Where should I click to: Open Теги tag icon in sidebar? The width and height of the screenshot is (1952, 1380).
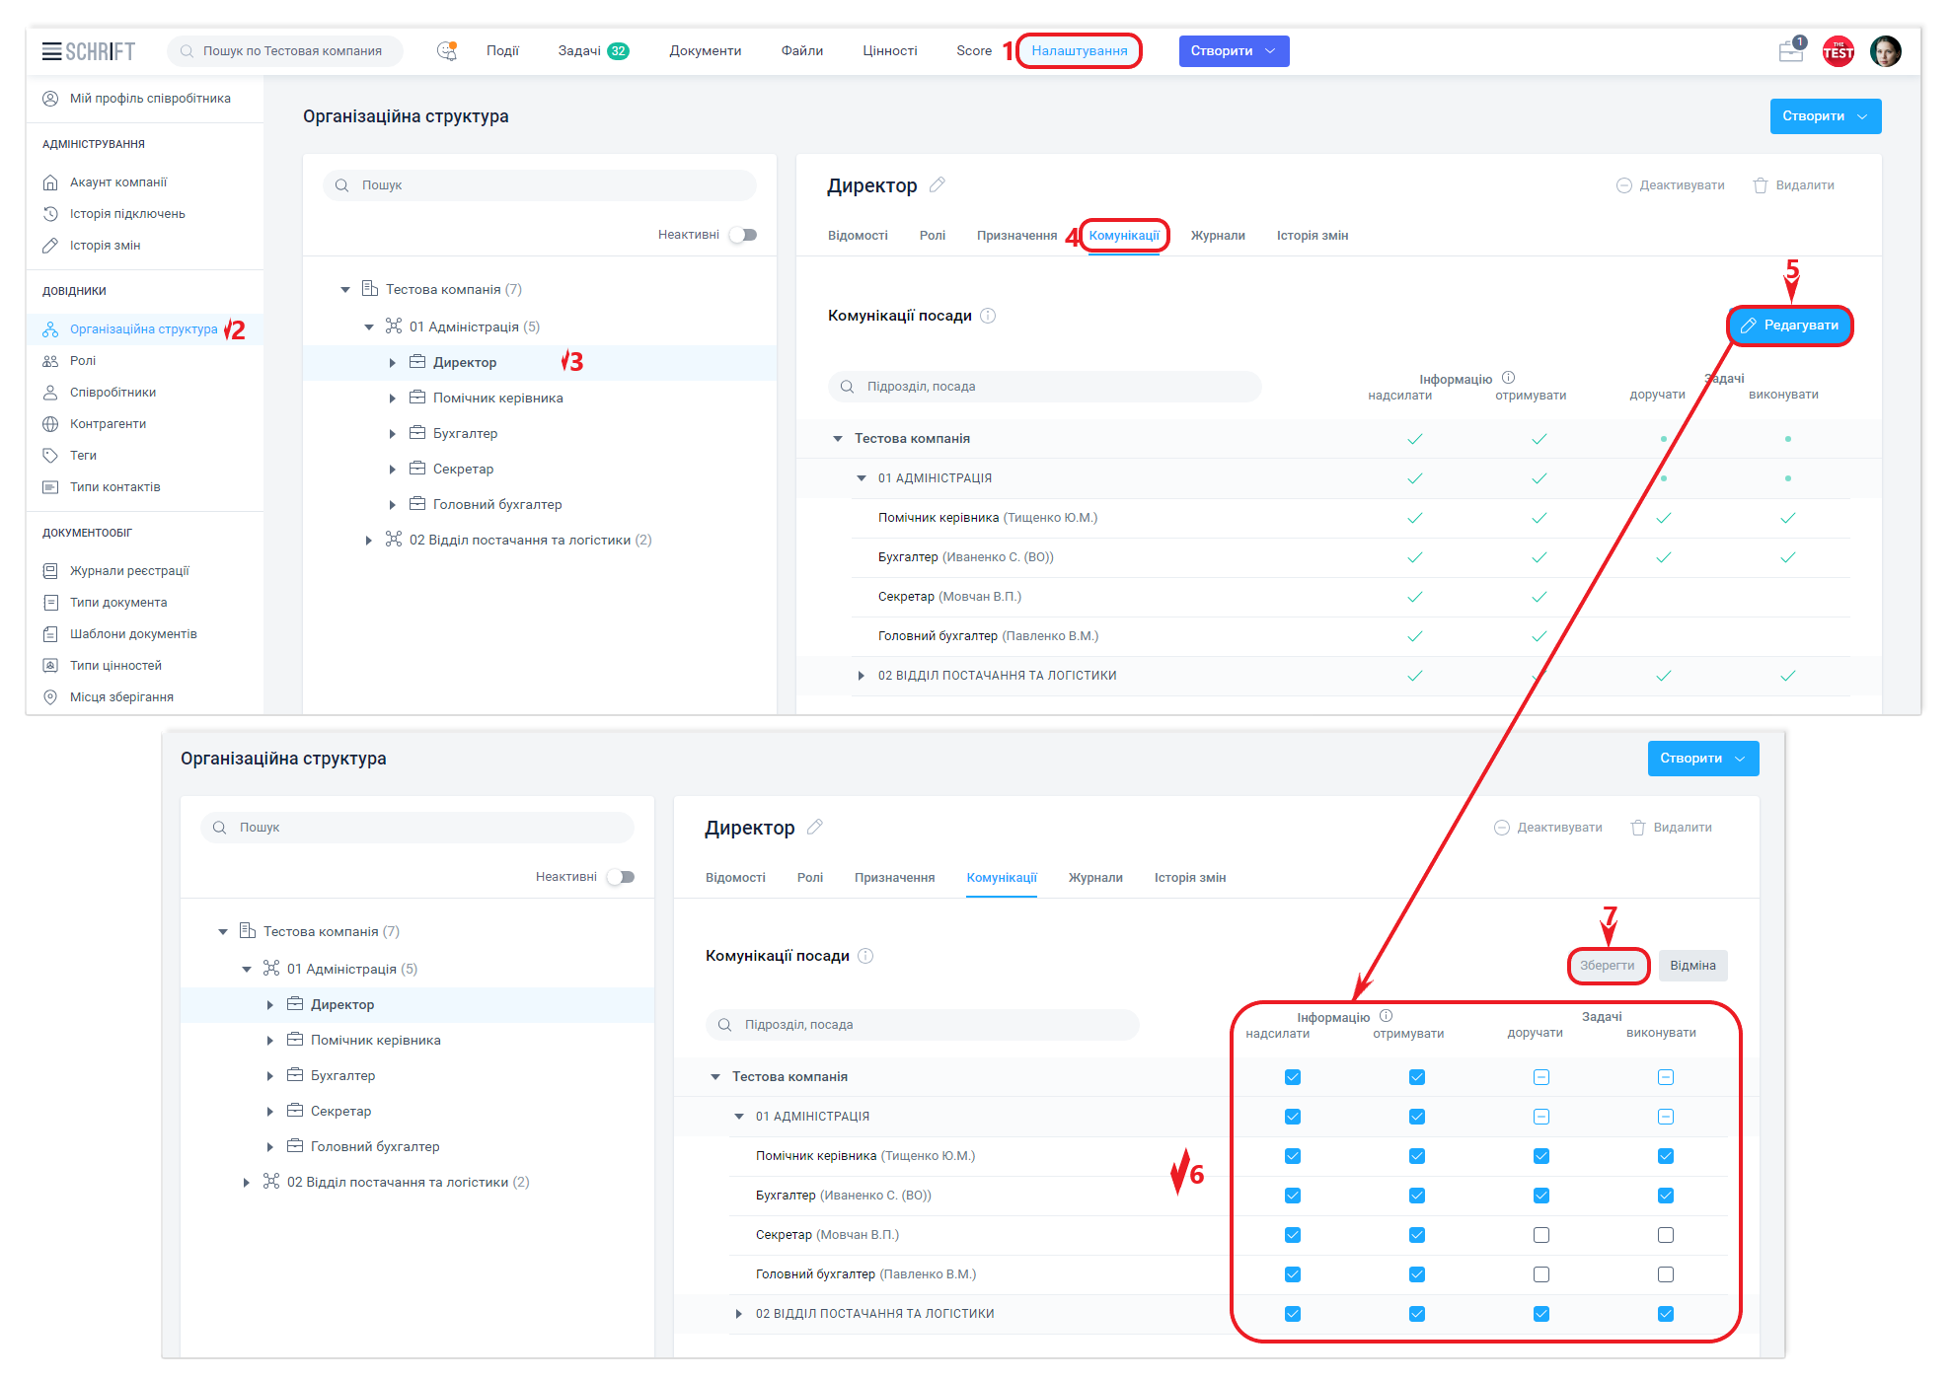tap(50, 456)
